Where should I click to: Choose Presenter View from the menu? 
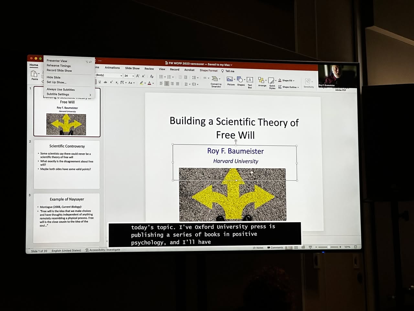[x=57, y=61]
